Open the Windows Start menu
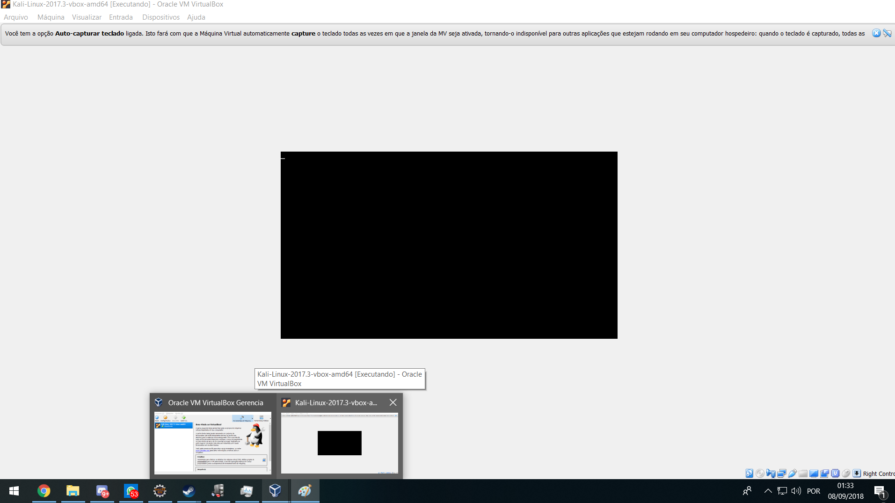 [x=14, y=491]
